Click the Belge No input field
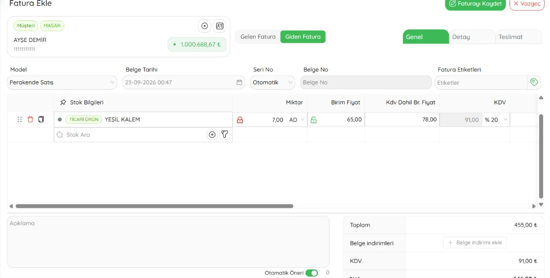 coord(366,82)
